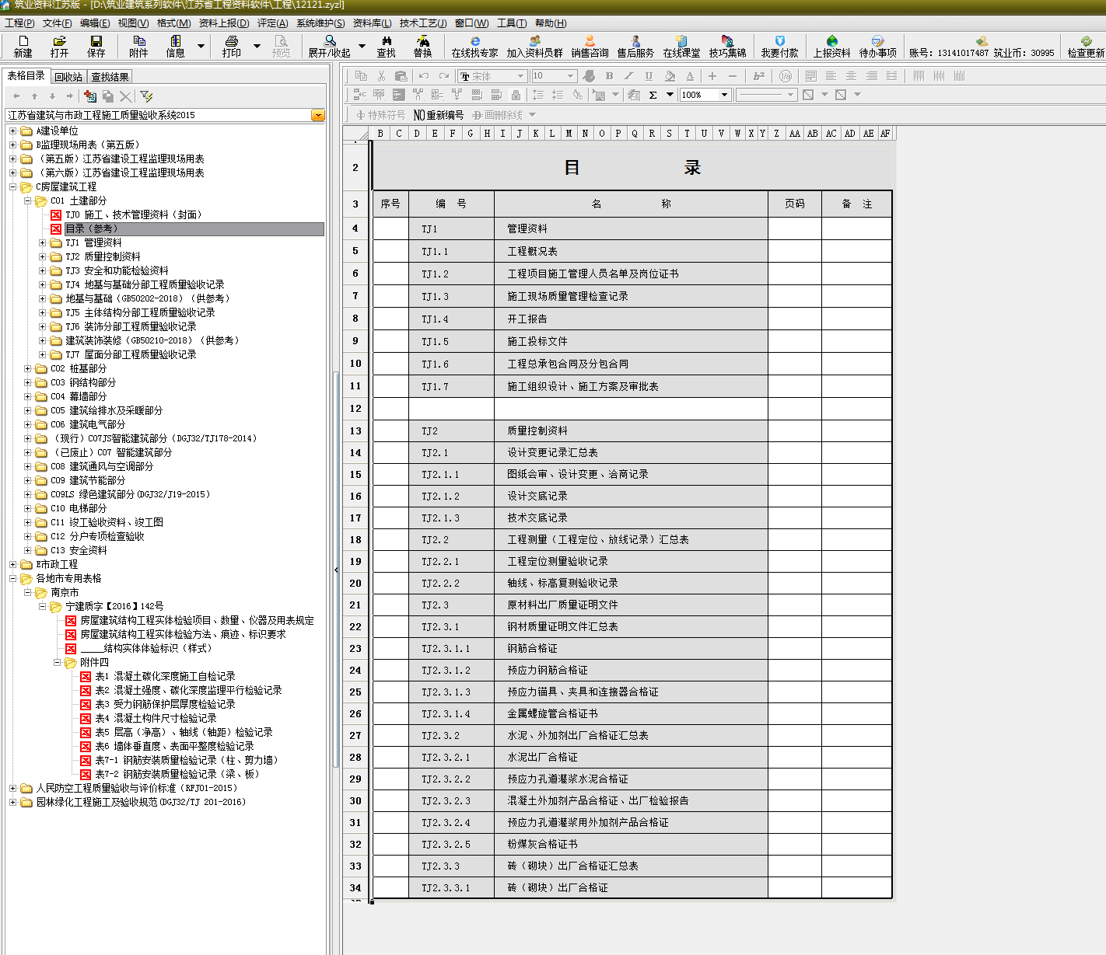This screenshot has height=955, width=1106.
Task: Open 在线课堂 online classroom
Action: pyautogui.click(x=681, y=46)
